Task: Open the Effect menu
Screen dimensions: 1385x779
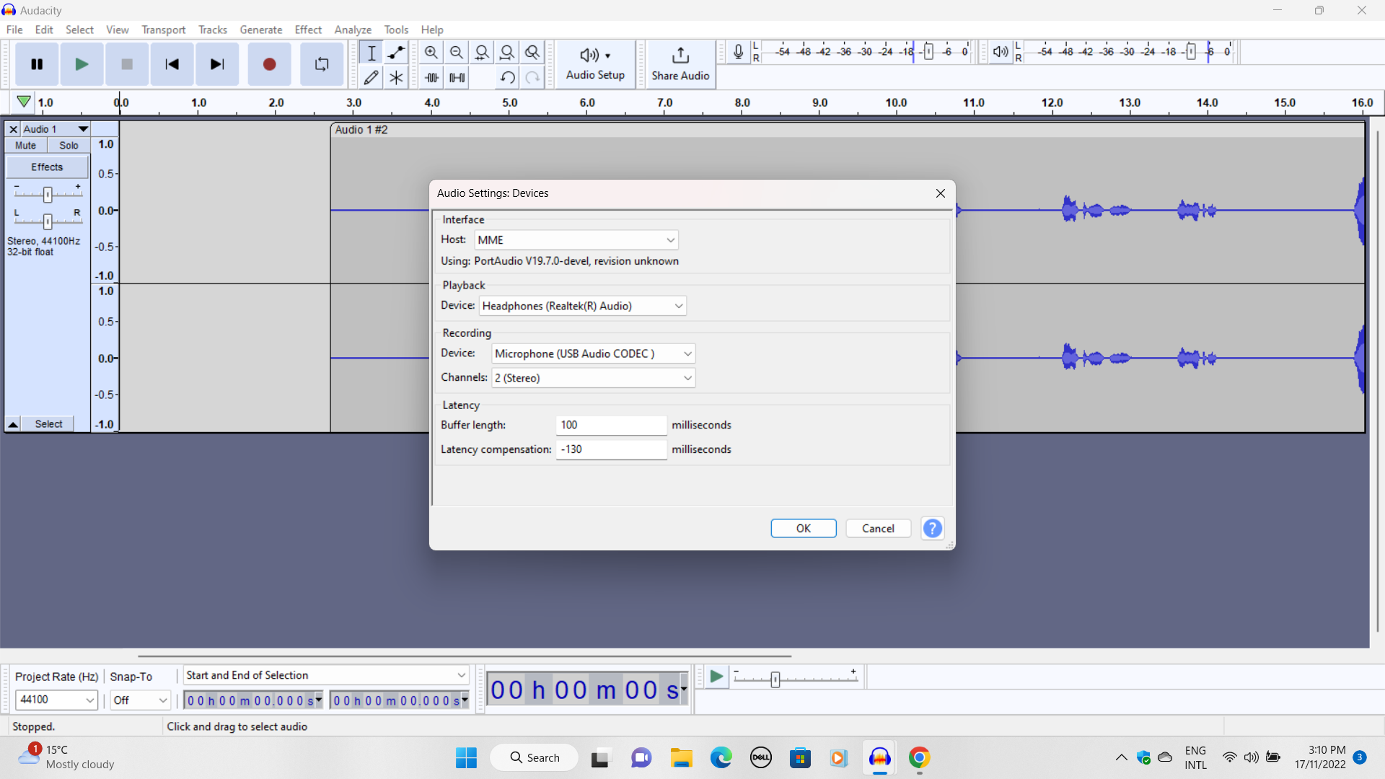Action: [x=308, y=30]
